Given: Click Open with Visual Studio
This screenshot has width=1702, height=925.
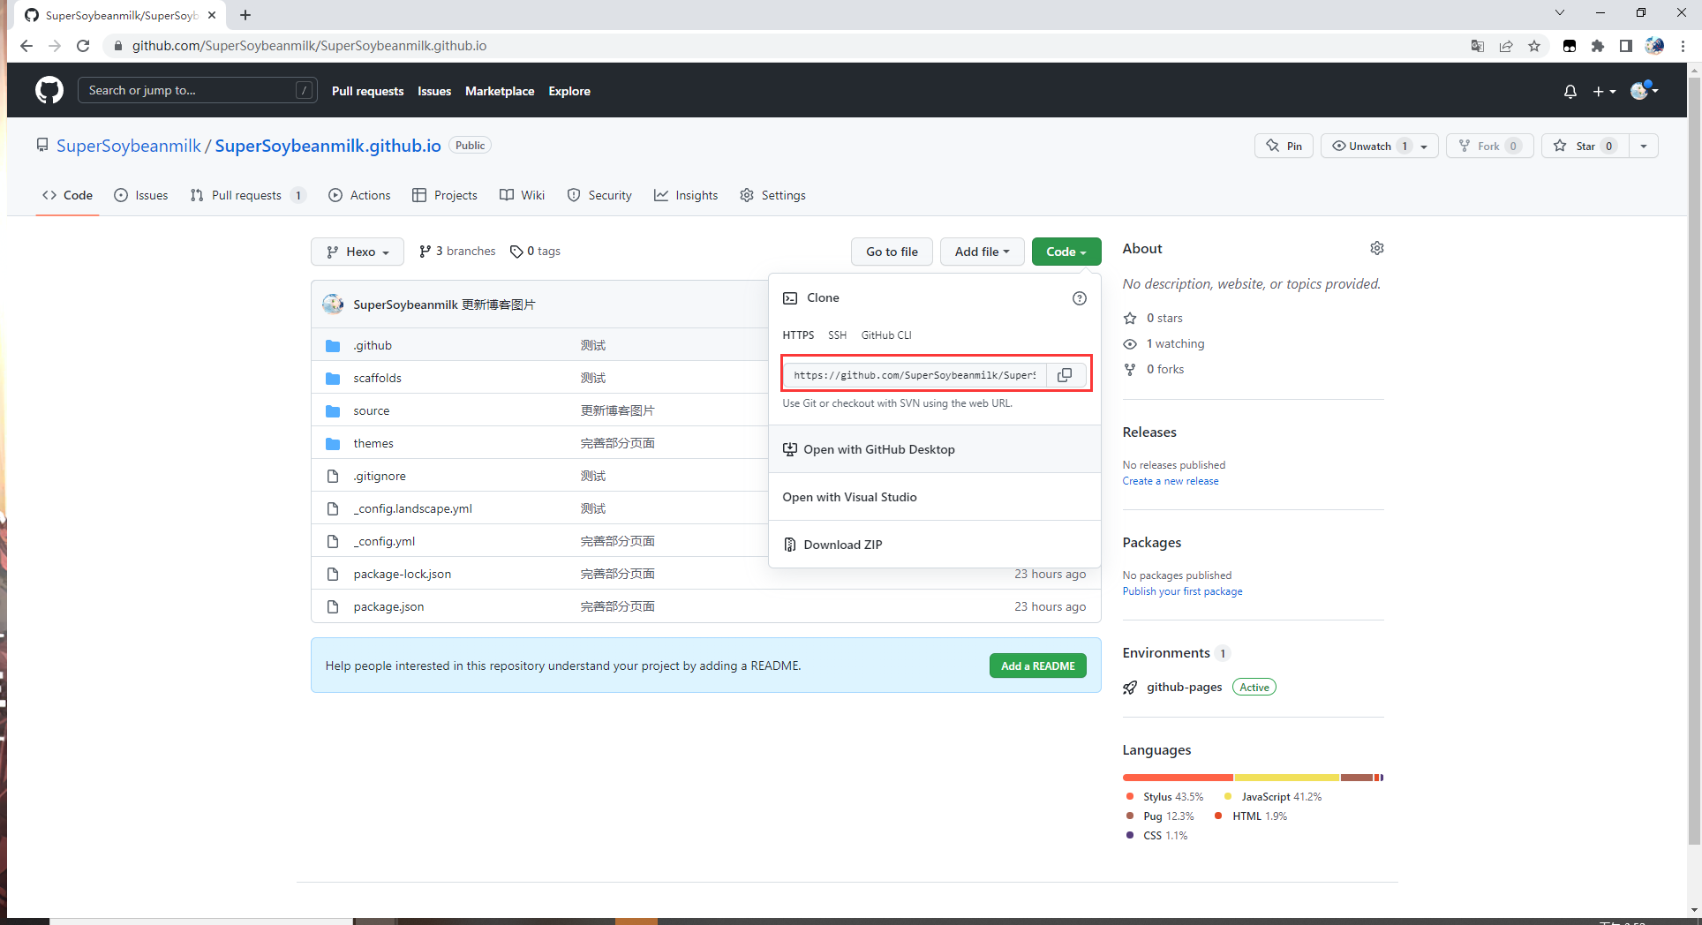Looking at the screenshot, I should click(x=935, y=497).
